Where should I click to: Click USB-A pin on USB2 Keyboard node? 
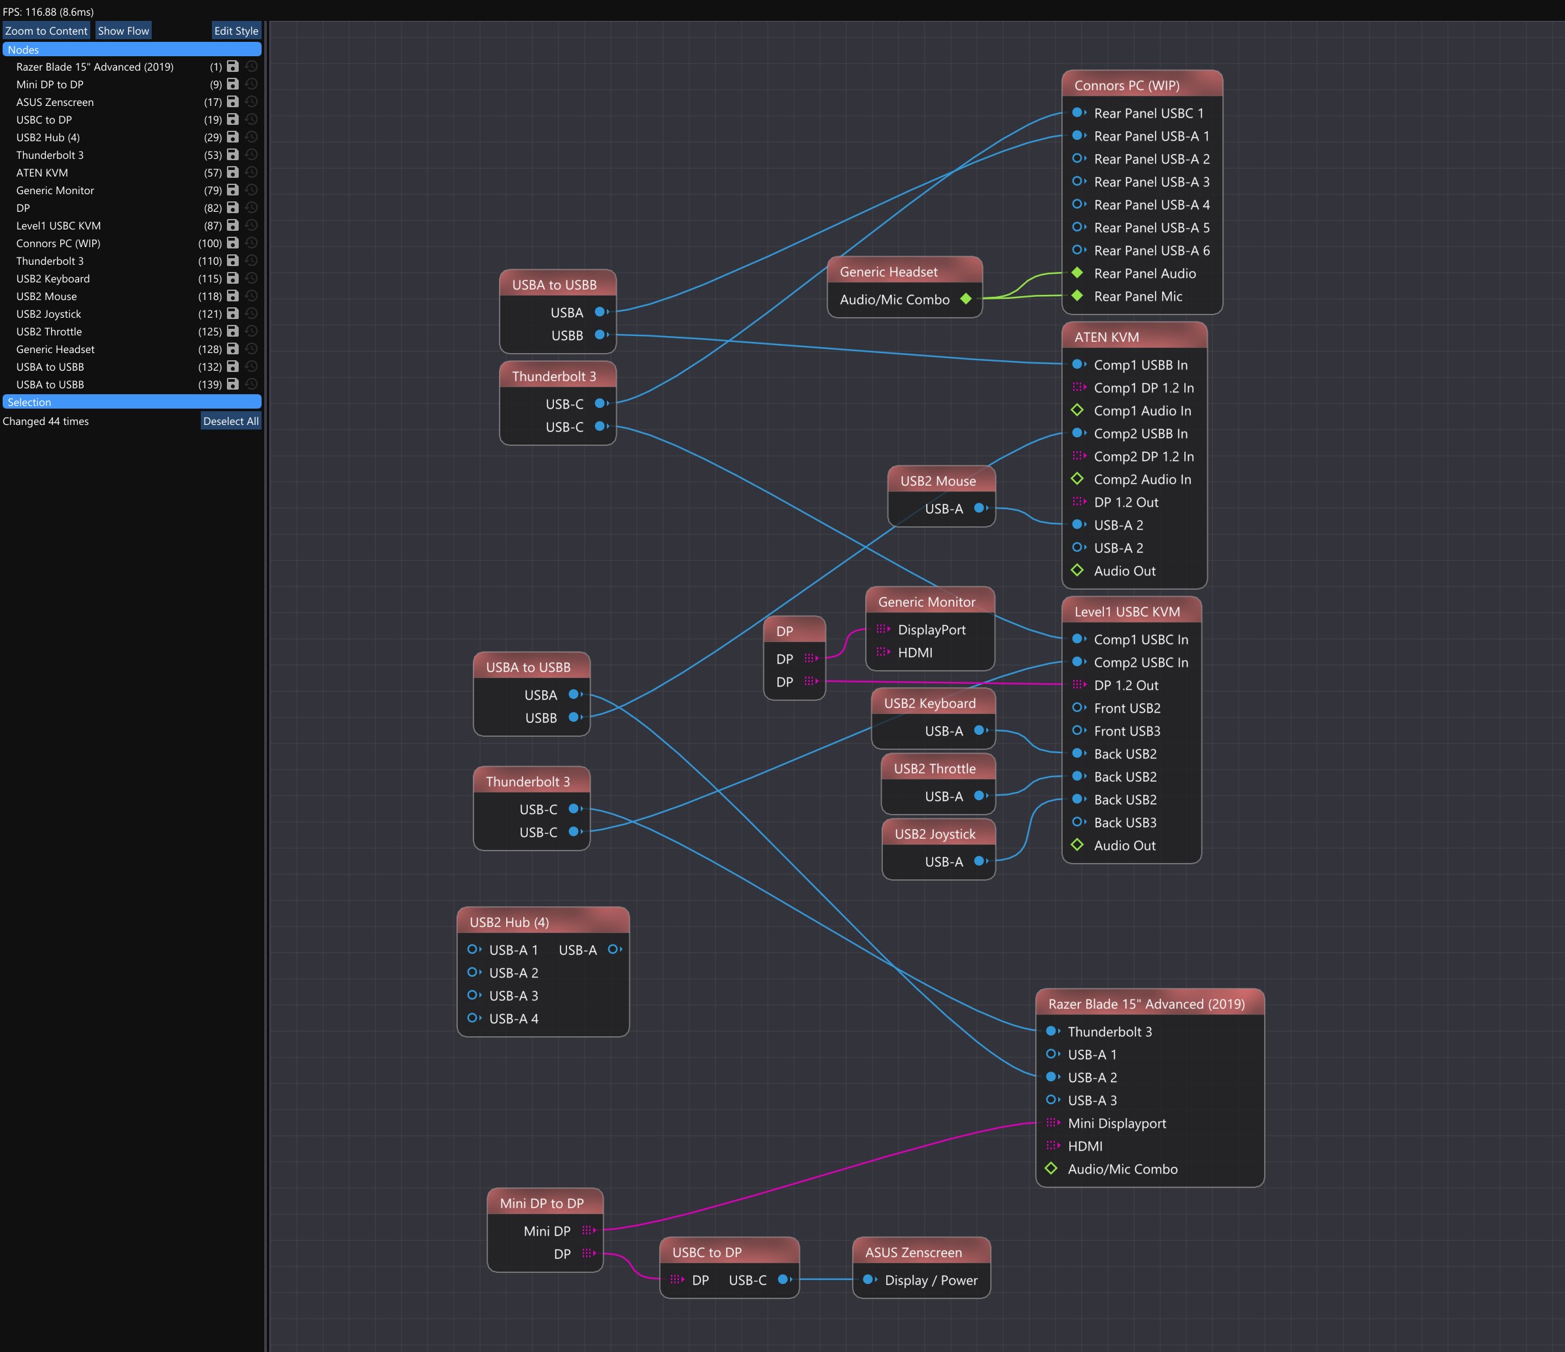981,730
